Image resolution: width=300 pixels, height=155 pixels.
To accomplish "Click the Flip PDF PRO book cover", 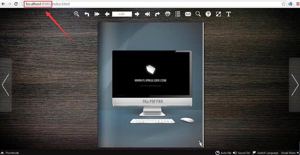I will click(x=151, y=85).
